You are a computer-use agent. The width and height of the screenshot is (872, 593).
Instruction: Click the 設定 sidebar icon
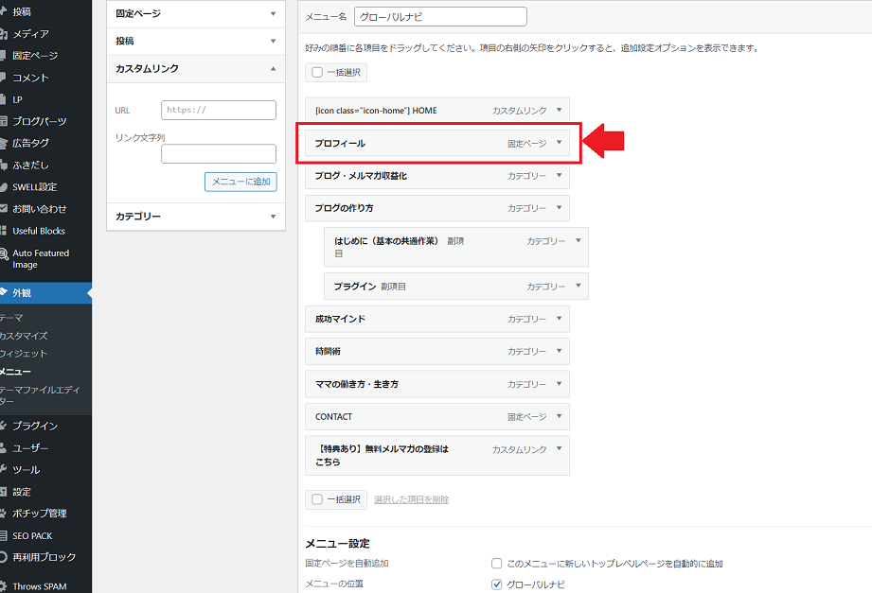pyautogui.click(x=4, y=492)
